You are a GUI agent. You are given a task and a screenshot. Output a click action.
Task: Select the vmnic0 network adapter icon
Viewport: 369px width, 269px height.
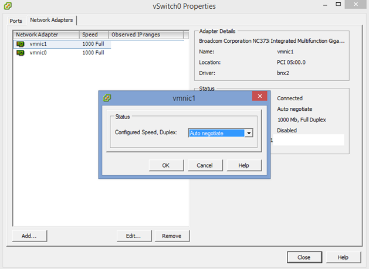coord(20,52)
